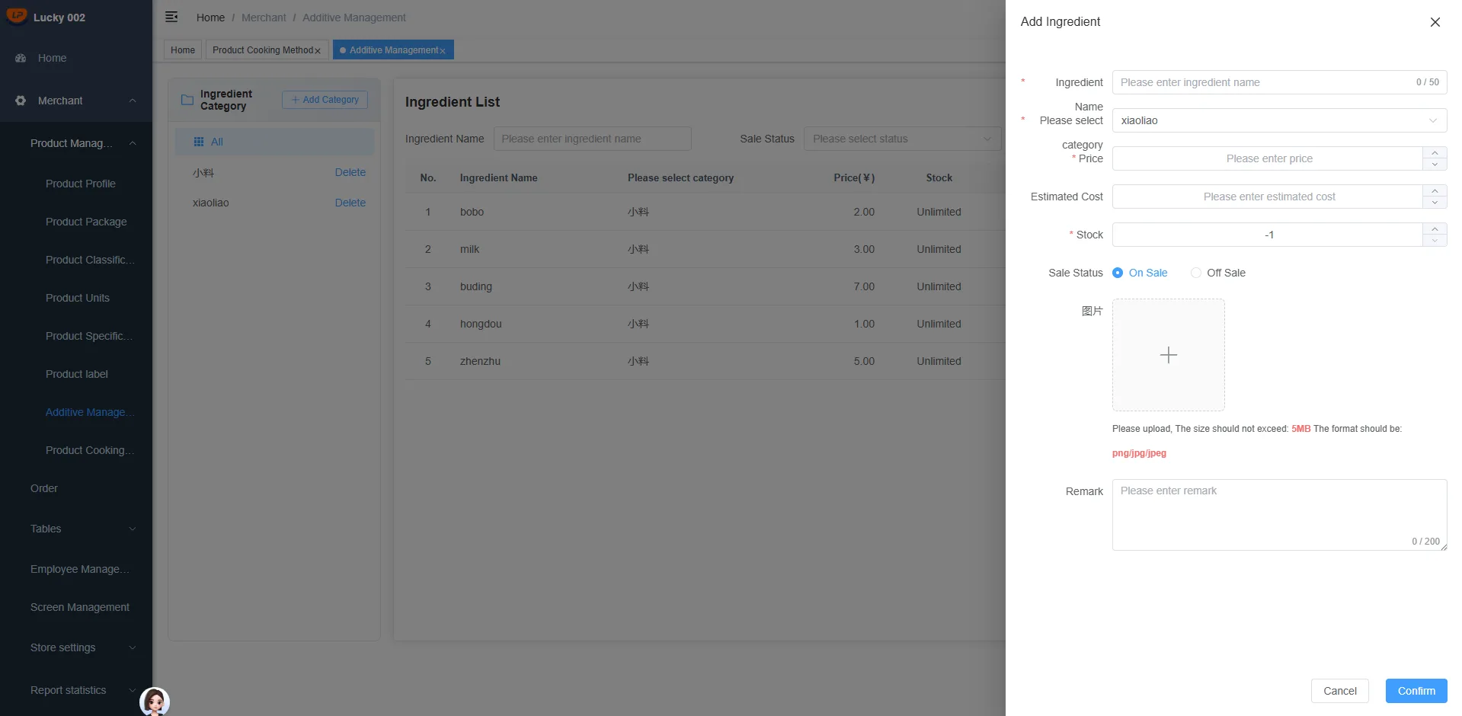Click the Home dashboard icon in sidebar
This screenshot has width=1462, height=716.
click(21, 58)
